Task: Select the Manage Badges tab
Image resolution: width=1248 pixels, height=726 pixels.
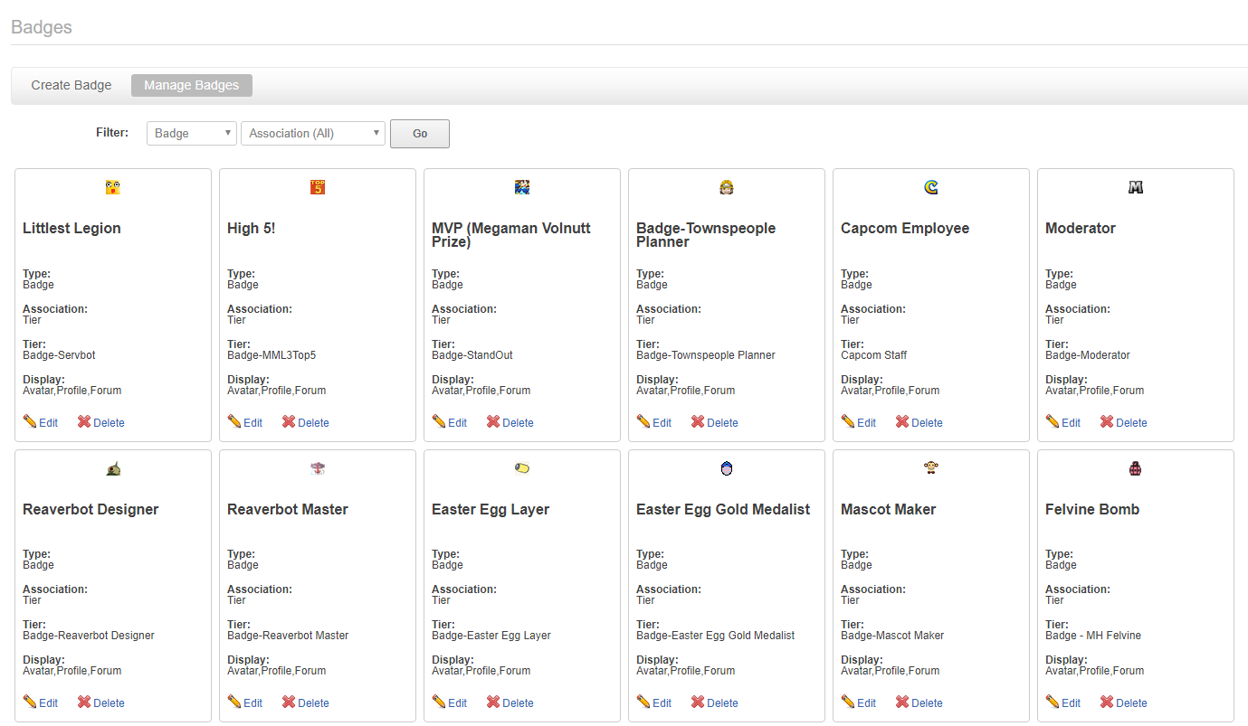Action: click(x=191, y=85)
